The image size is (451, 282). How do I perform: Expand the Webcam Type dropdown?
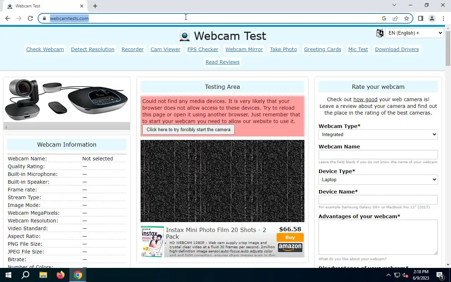[x=378, y=134]
